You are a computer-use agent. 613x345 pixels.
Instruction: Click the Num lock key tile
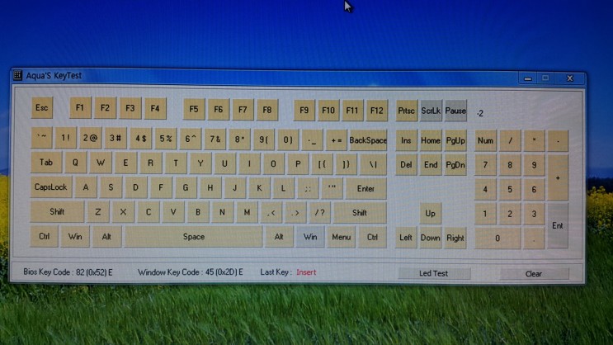(486, 141)
